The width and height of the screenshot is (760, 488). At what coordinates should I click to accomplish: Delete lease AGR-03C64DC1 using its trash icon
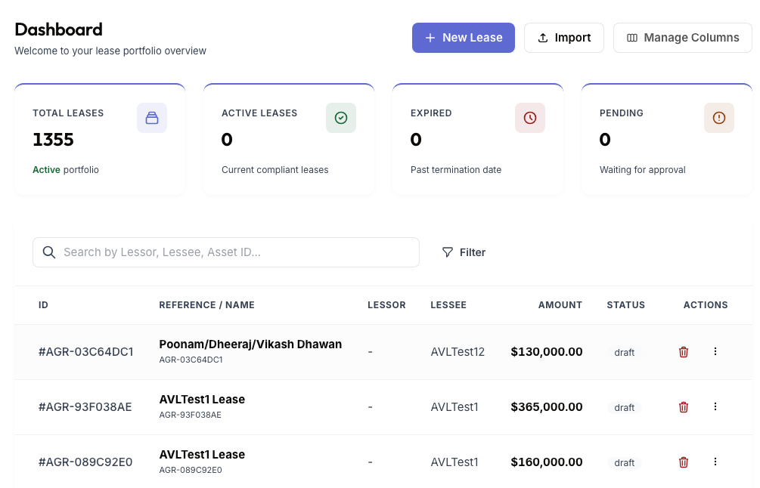(x=683, y=352)
